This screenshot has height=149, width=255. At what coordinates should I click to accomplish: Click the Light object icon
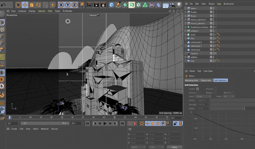(x=179, y=5)
